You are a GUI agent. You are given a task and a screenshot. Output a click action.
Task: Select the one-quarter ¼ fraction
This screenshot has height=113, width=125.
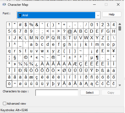20,64
